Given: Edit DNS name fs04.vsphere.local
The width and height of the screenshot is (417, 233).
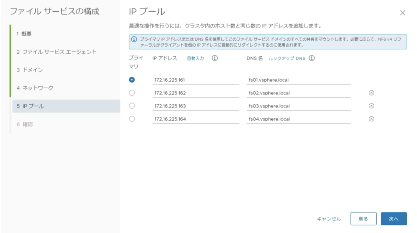Looking at the screenshot, I should click(x=299, y=119).
